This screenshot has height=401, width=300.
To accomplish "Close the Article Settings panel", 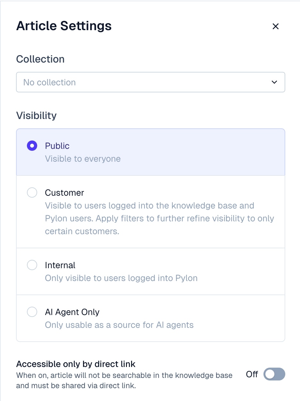I will (276, 26).
